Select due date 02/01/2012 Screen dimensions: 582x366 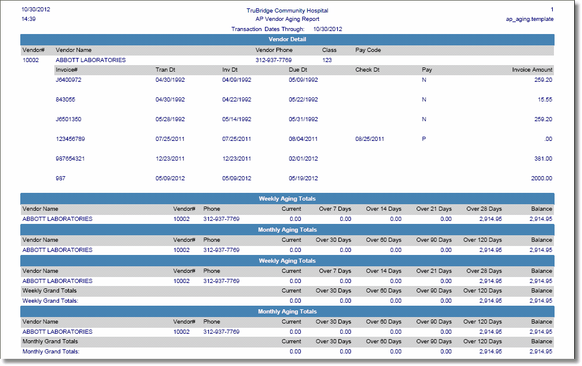point(303,158)
